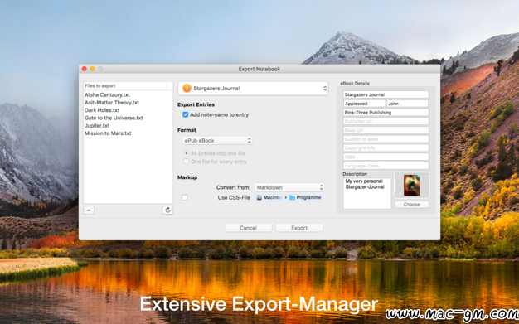Click the Publisher Url input field
This screenshot has height=324, width=519.
pos(386,121)
